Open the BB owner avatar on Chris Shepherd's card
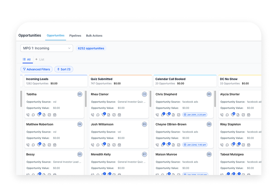The image size is (277, 186). 209,94
